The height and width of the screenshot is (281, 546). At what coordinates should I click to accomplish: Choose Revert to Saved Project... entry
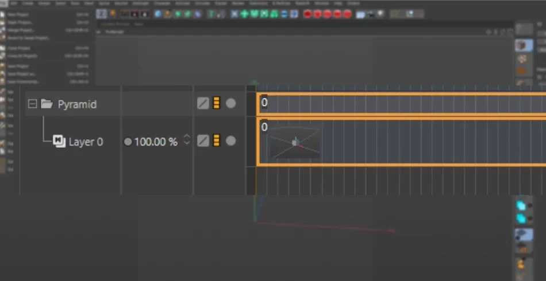(29, 37)
